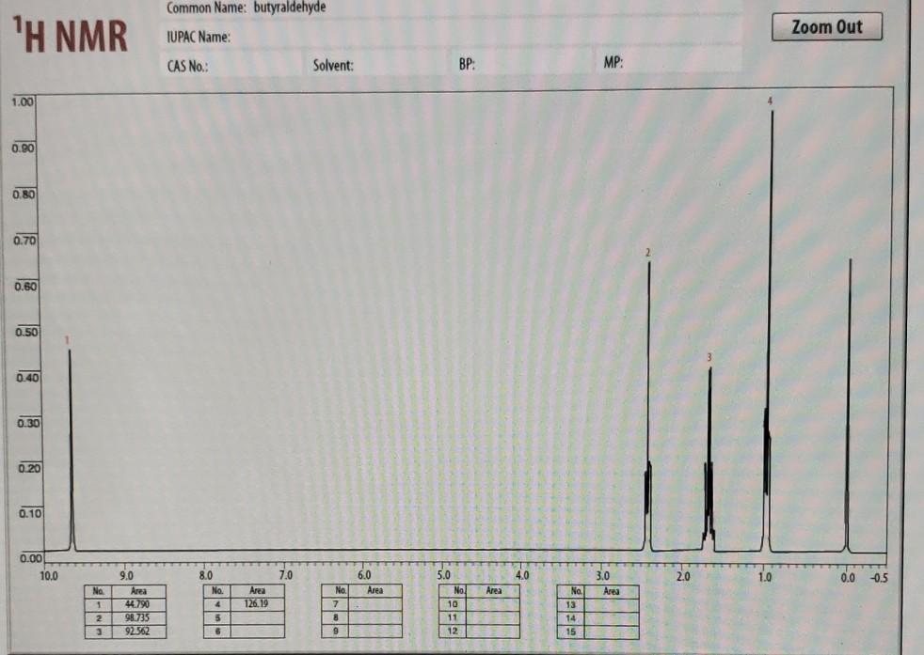Click the empty Area cell for row 13
The image size is (924, 655).
pyautogui.click(x=612, y=606)
